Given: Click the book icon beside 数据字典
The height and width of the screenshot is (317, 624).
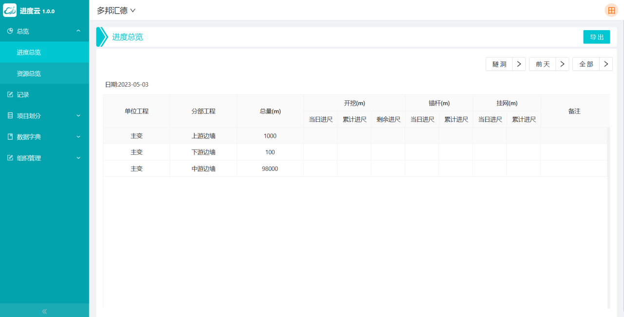Looking at the screenshot, I should click(10, 137).
